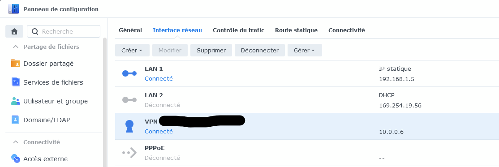
Task: Select the LAN 2 disconnected icon
Action: 129,100
